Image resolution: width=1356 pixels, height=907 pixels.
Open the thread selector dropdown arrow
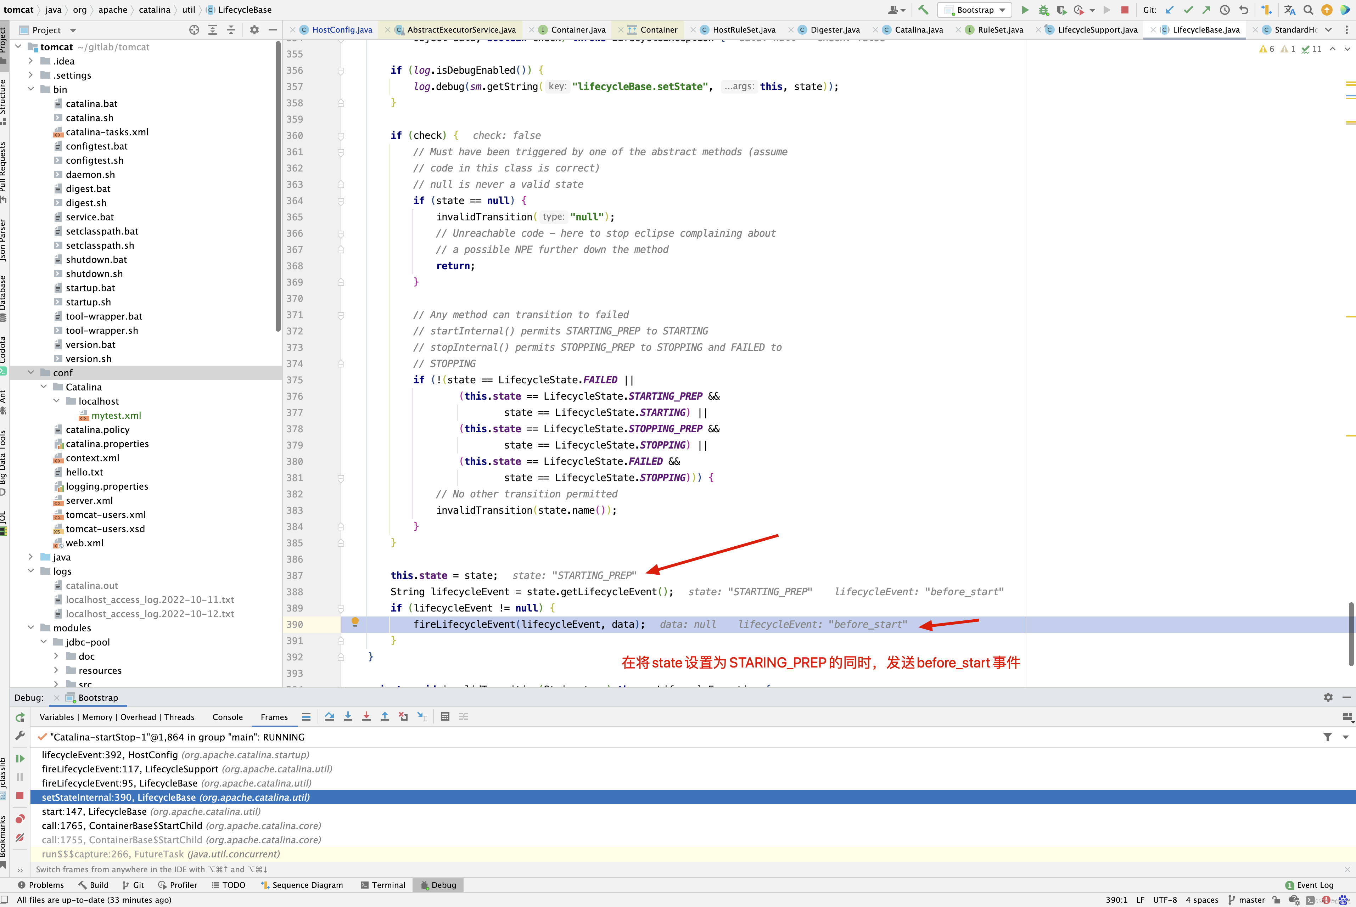pos(1346,737)
